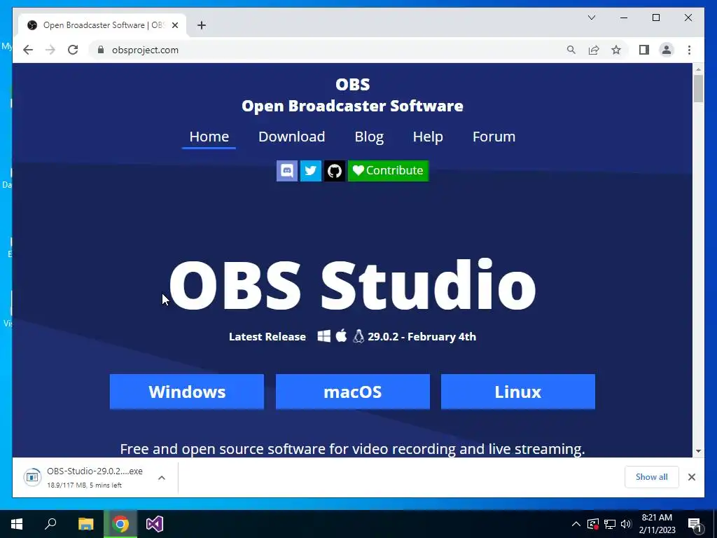
Task: Click the green Contribute button
Action: pyautogui.click(x=388, y=171)
